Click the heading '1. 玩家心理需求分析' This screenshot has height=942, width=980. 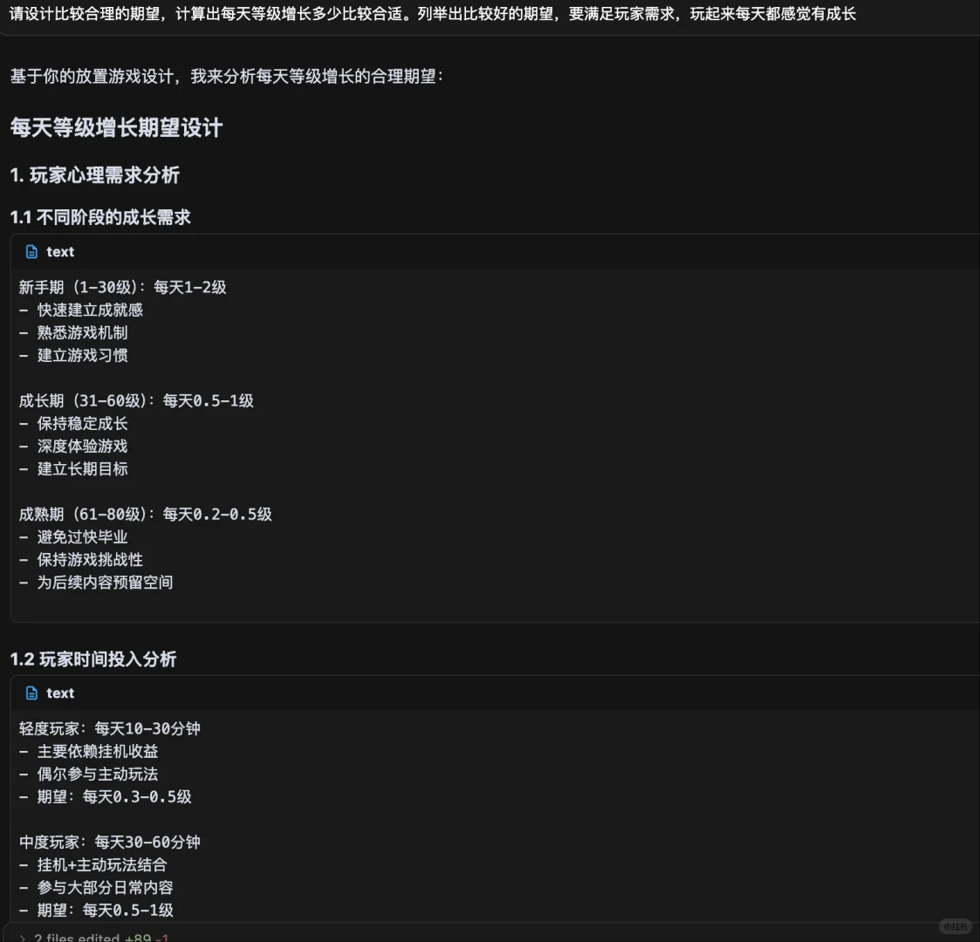(x=94, y=175)
